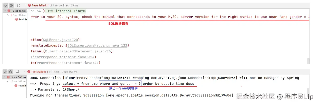Toggle Show Ignored in bottom panel
The image size is (317, 104).
[x=11, y=72]
